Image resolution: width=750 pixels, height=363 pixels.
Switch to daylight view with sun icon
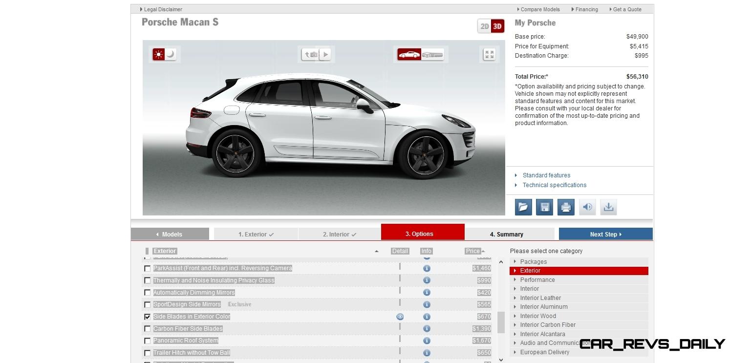158,54
